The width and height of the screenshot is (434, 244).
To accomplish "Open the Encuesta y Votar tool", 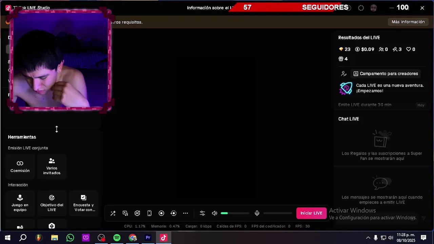I will tap(83, 203).
